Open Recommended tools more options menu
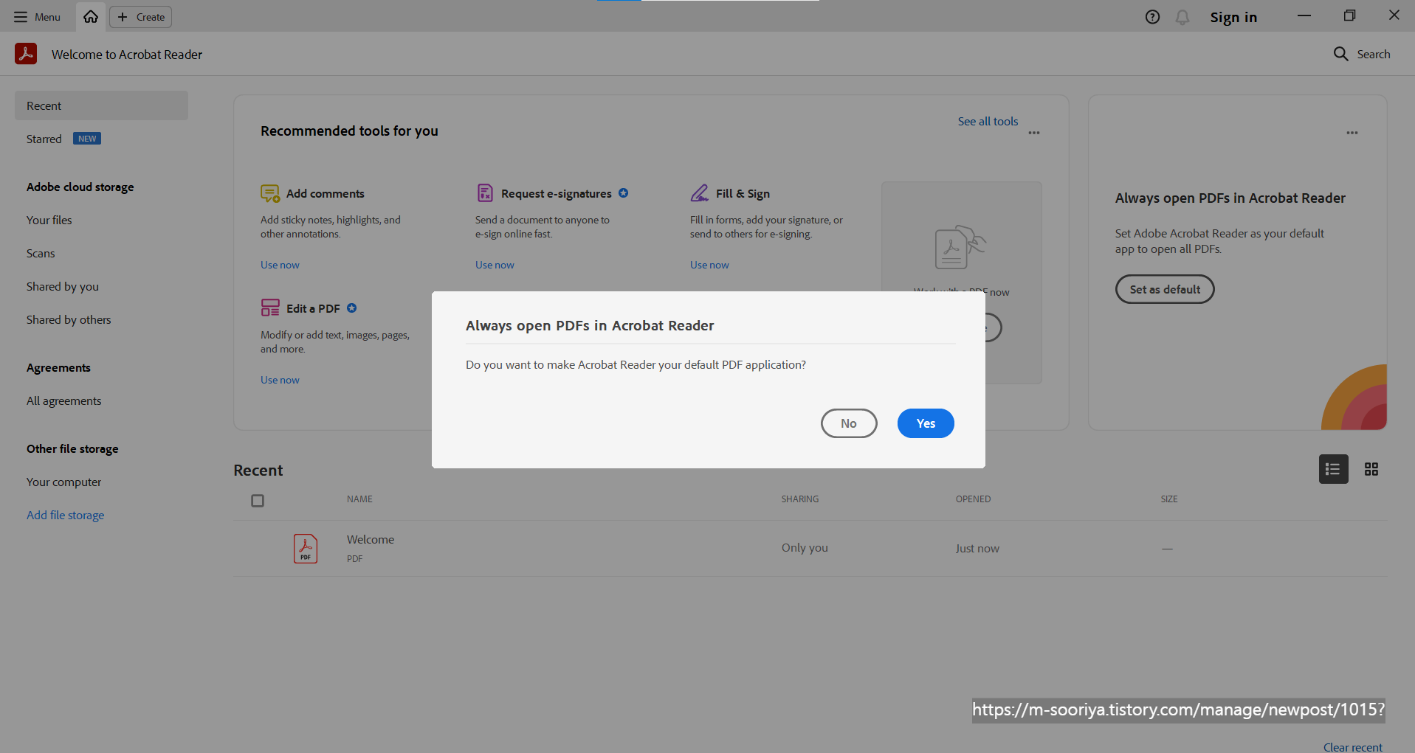1415x753 pixels. point(1034,133)
